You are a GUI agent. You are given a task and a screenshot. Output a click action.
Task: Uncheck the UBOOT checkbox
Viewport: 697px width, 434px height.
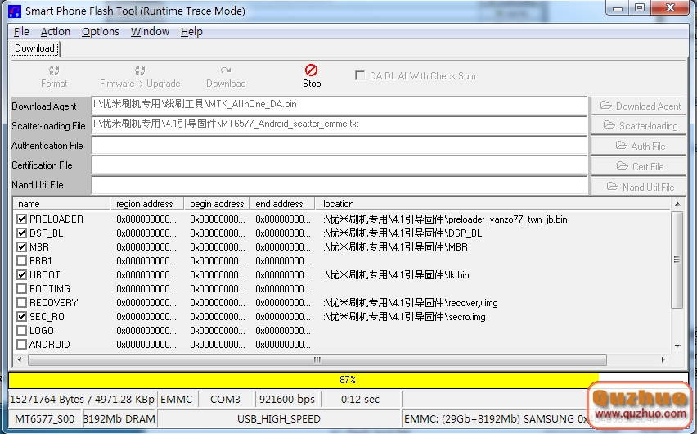pyautogui.click(x=21, y=274)
